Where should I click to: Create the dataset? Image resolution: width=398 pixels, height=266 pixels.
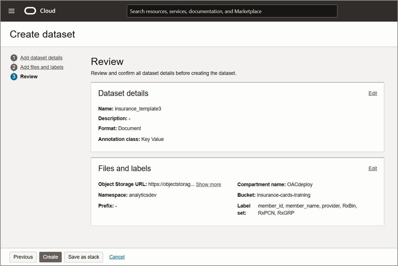tap(50, 257)
